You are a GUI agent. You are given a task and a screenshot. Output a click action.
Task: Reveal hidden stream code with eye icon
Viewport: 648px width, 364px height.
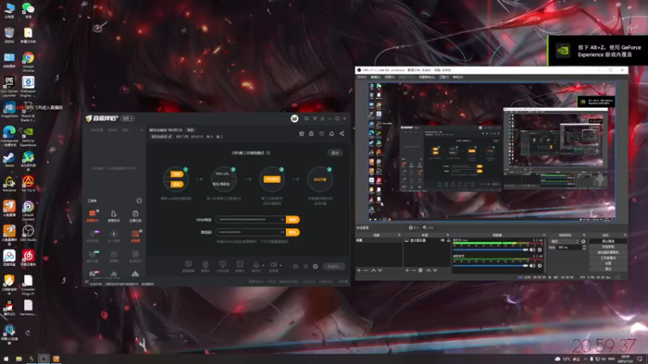click(282, 232)
